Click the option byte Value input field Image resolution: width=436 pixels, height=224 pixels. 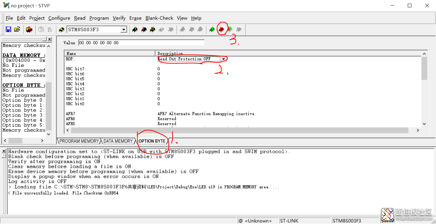[x=141, y=43]
